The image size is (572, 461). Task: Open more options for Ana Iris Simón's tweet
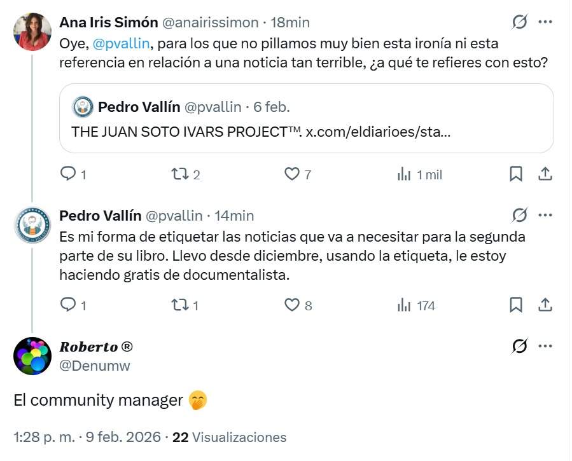[545, 22]
